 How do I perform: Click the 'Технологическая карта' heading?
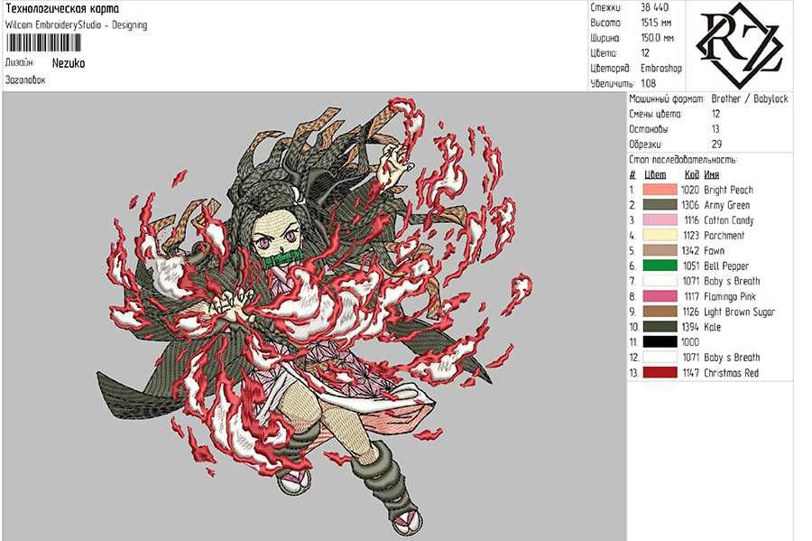62,9
